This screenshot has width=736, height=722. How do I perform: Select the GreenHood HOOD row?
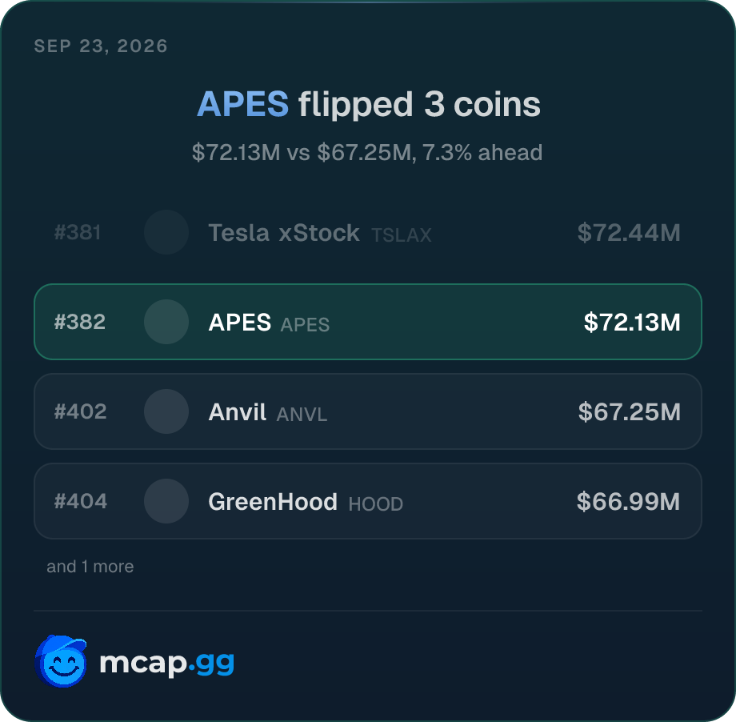point(368,501)
